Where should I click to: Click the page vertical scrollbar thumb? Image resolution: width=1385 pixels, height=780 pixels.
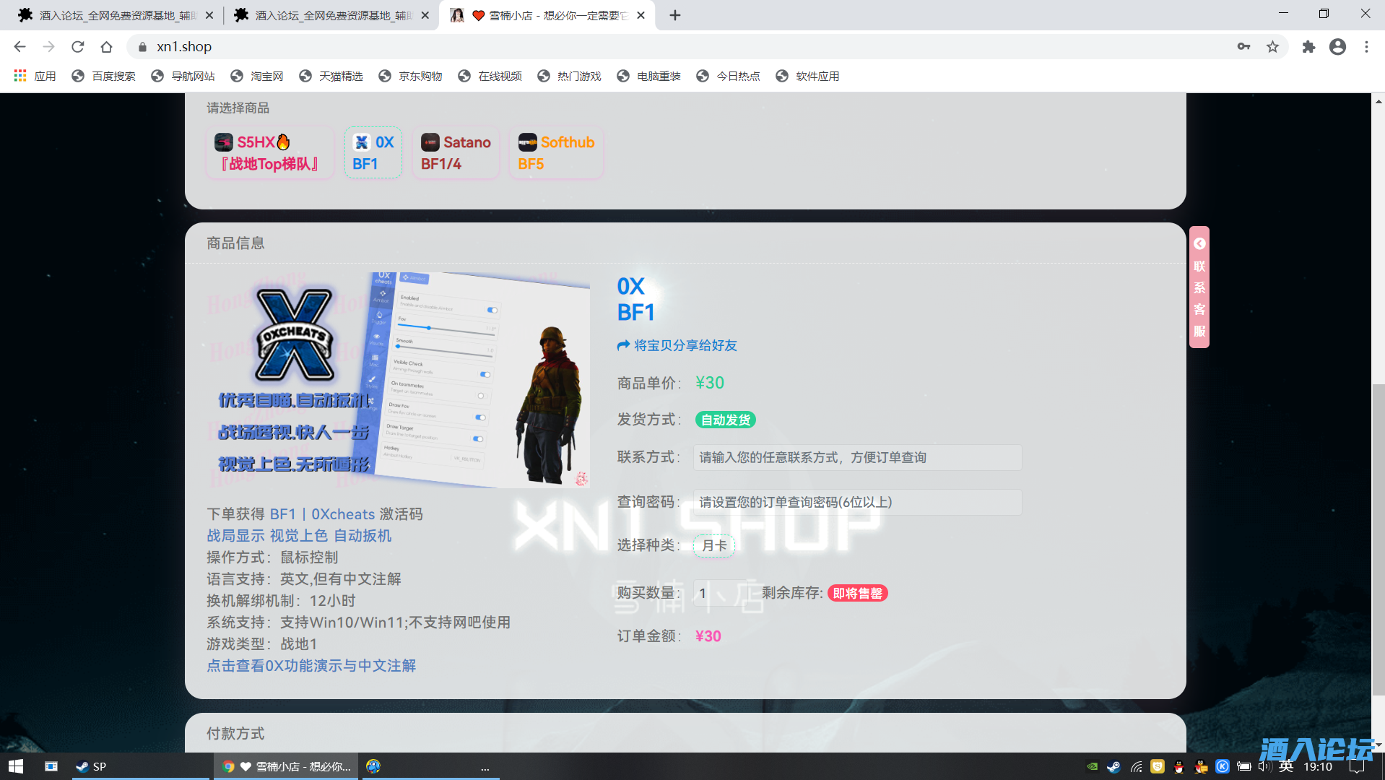pos(1379,539)
